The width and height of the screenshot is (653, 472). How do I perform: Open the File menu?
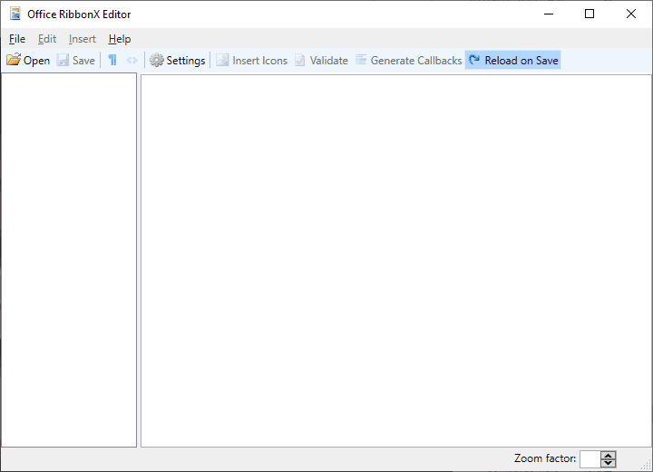tap(17, 39)
